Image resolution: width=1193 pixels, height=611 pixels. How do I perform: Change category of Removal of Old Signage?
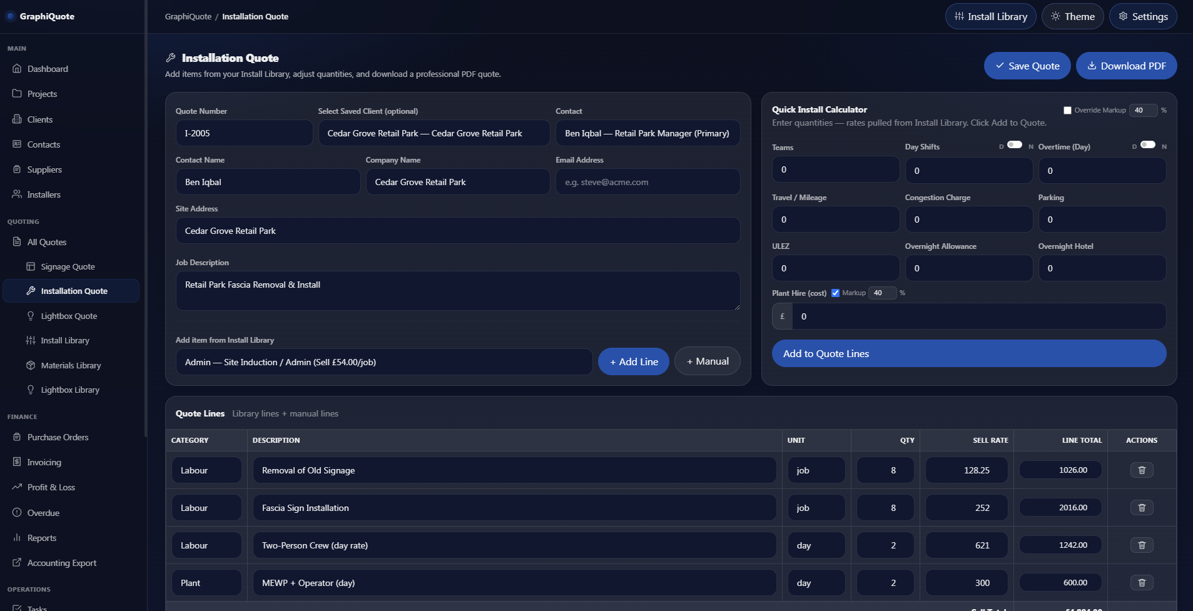(206, 470)
